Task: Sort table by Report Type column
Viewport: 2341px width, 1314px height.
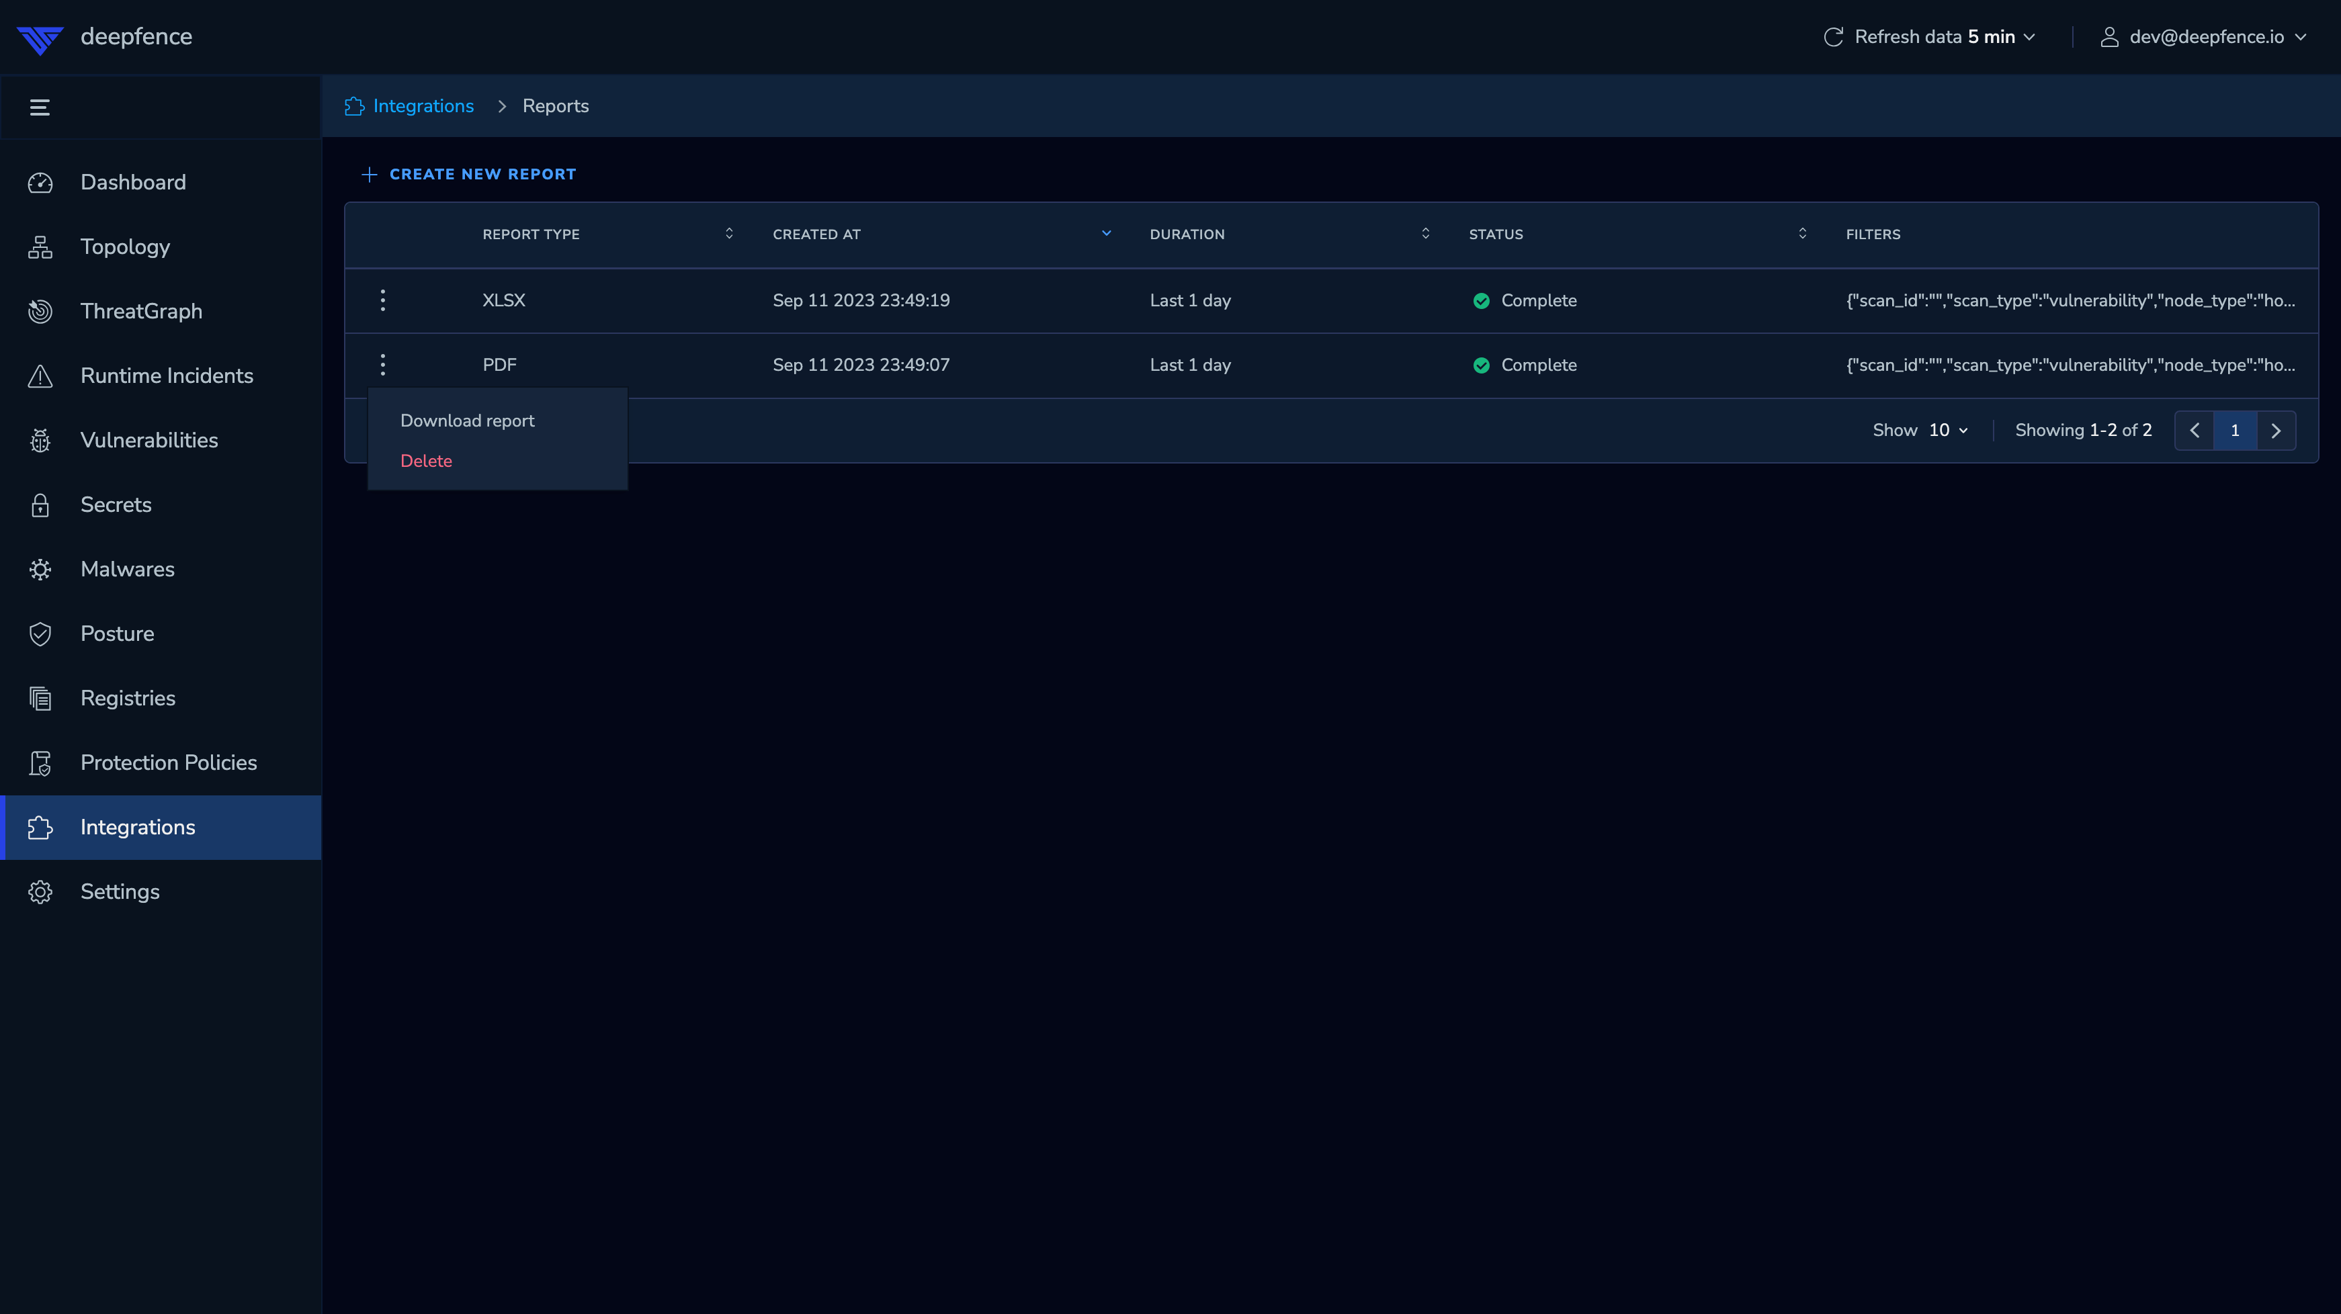Action: [x=729, y=234]
